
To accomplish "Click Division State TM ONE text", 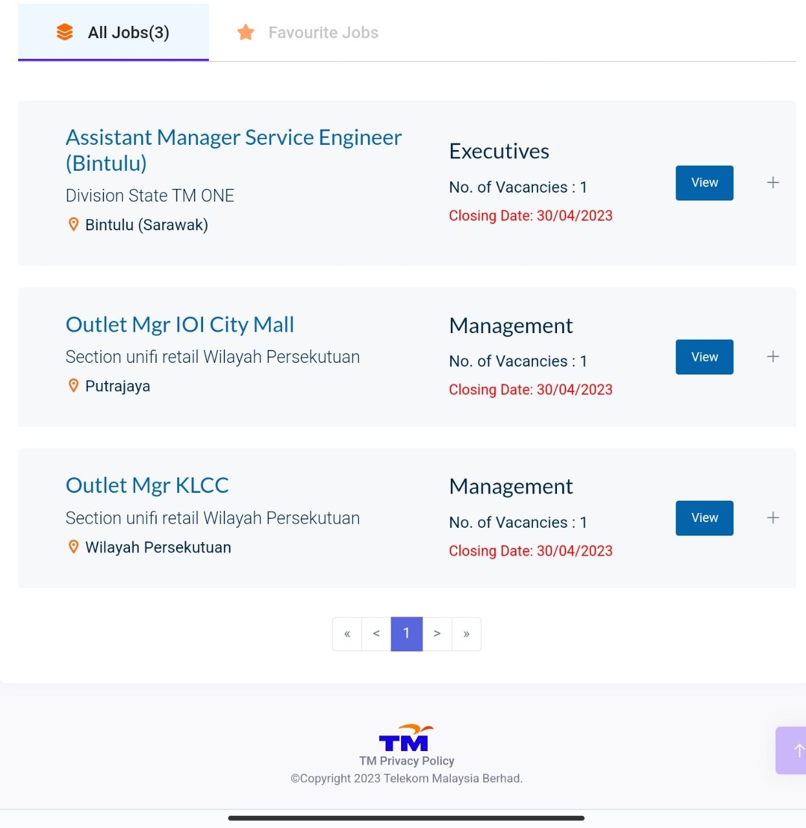I will (150, 195).
